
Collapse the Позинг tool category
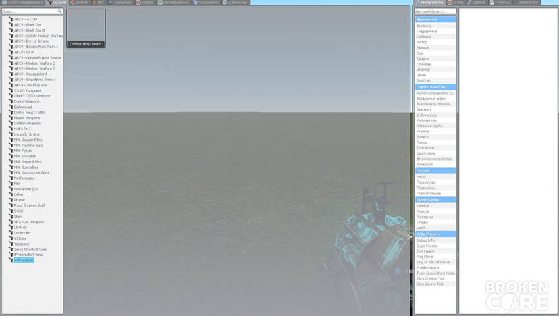(x=435, y=171)
